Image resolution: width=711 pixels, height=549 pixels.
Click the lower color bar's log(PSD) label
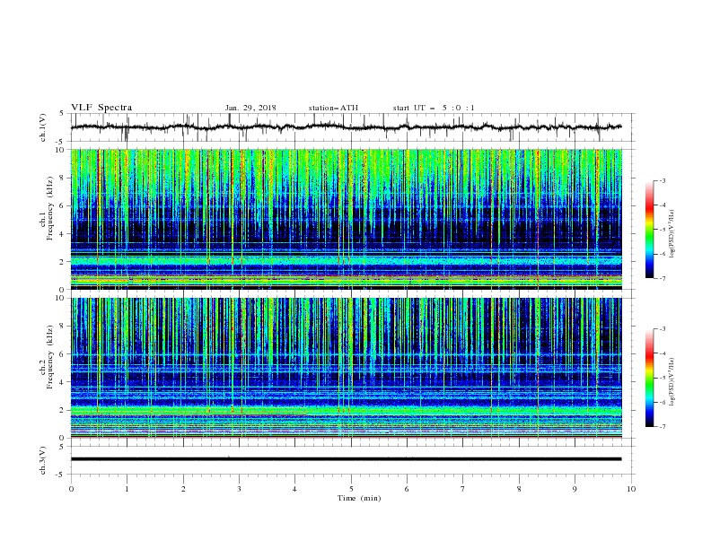pos(671,382)
